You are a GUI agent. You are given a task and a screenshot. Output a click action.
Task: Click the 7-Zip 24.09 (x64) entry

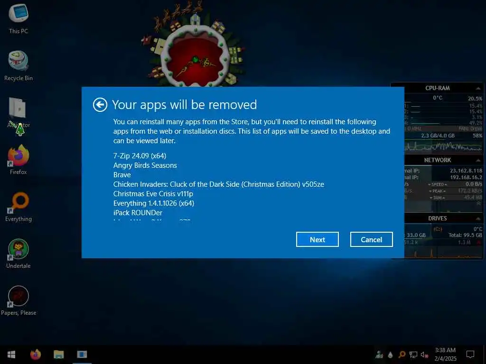pos(140,155)
